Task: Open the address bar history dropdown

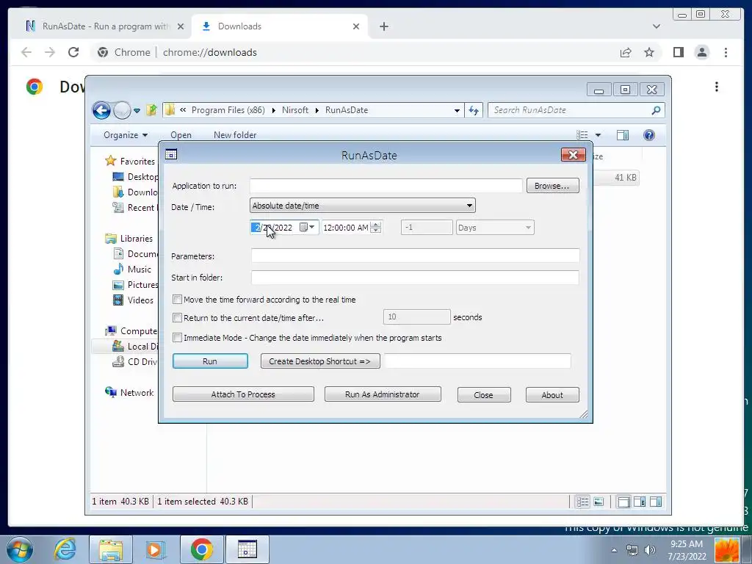Action: (x=457, y=110)
